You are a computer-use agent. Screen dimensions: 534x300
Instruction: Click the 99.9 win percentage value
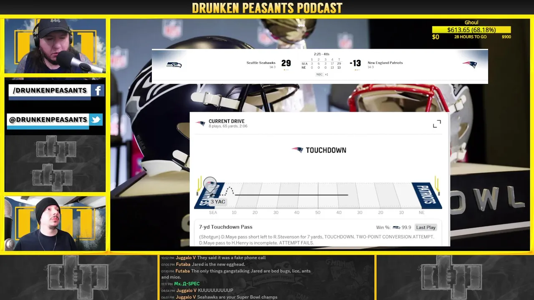406,227
